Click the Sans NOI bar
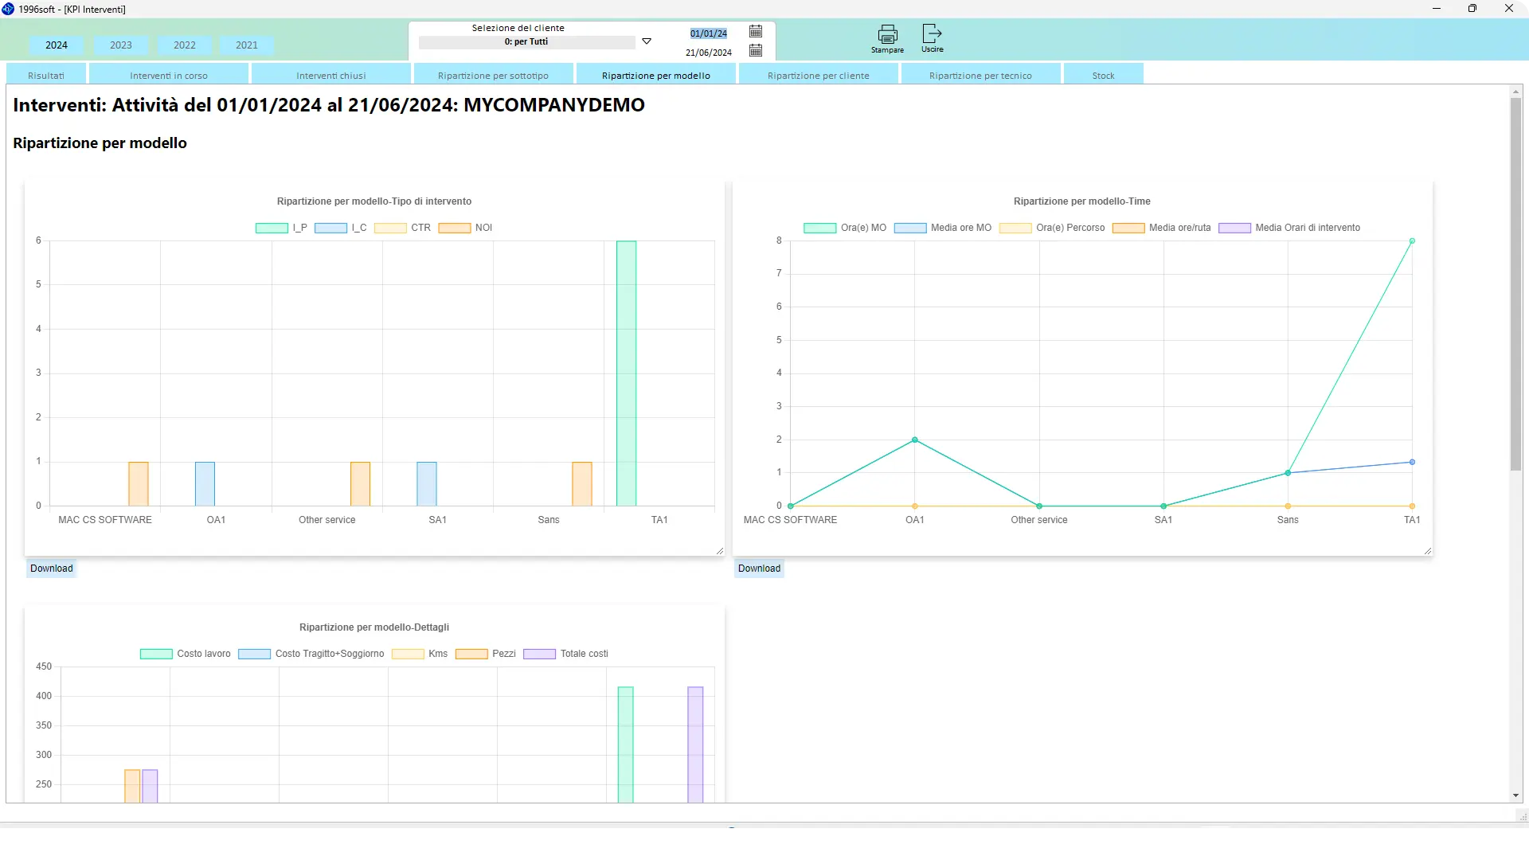1529x852 pixels. (582, 484)
